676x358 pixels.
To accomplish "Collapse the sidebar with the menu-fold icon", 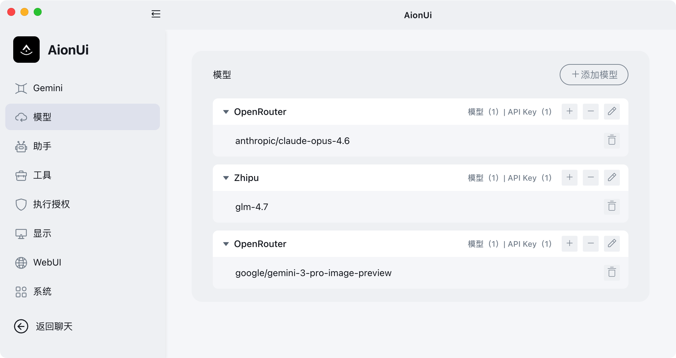I will 156,14.
